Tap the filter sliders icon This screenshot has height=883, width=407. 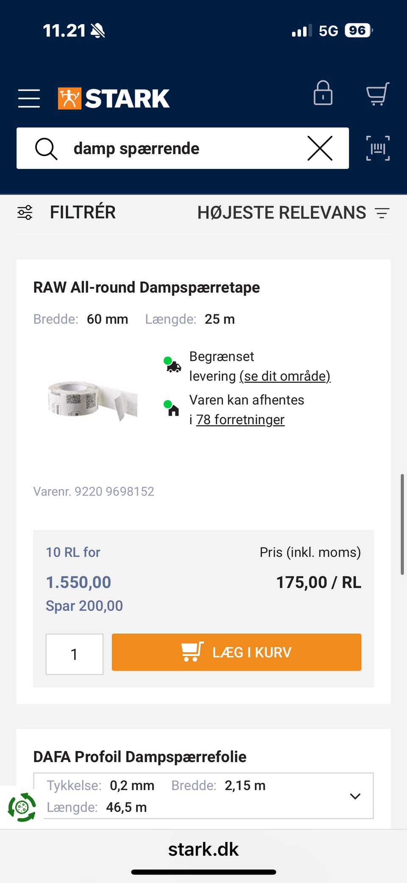(25, 212)
